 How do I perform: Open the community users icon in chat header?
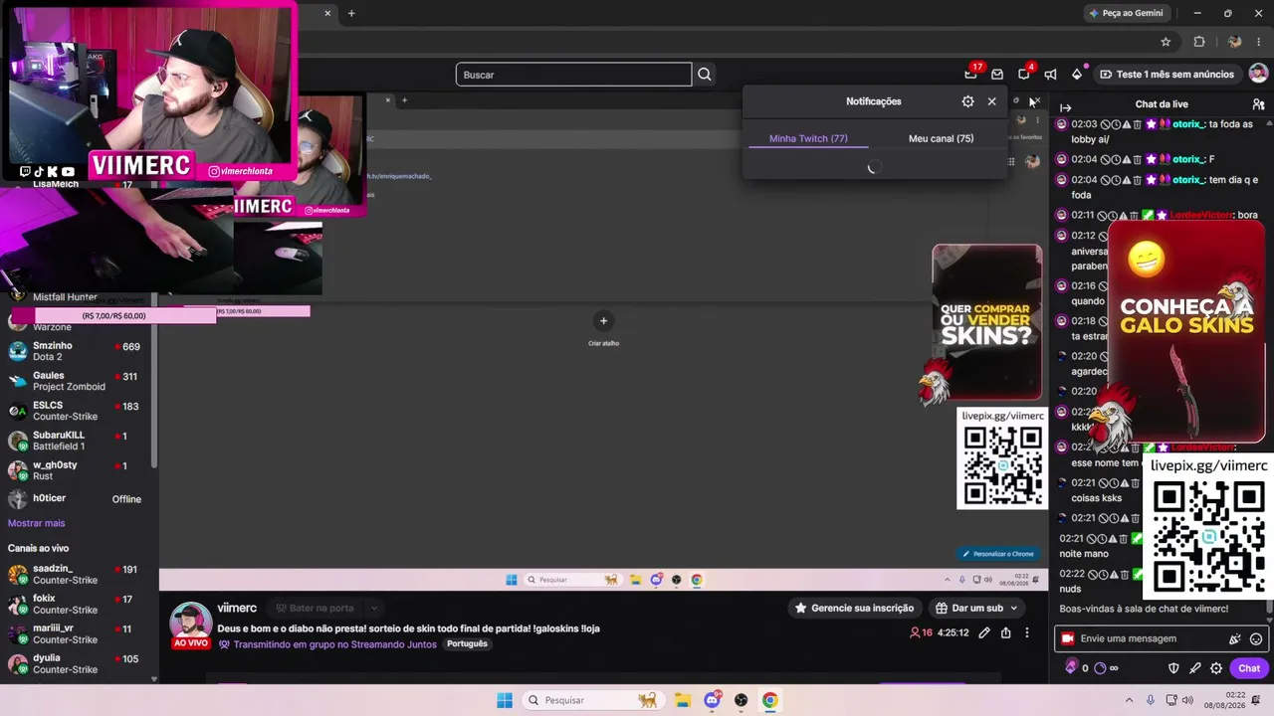[x=1258, y=104]
